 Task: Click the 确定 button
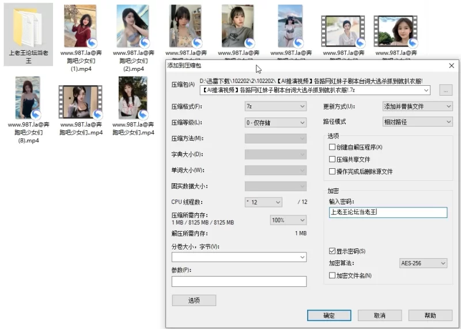click(329, 316)
